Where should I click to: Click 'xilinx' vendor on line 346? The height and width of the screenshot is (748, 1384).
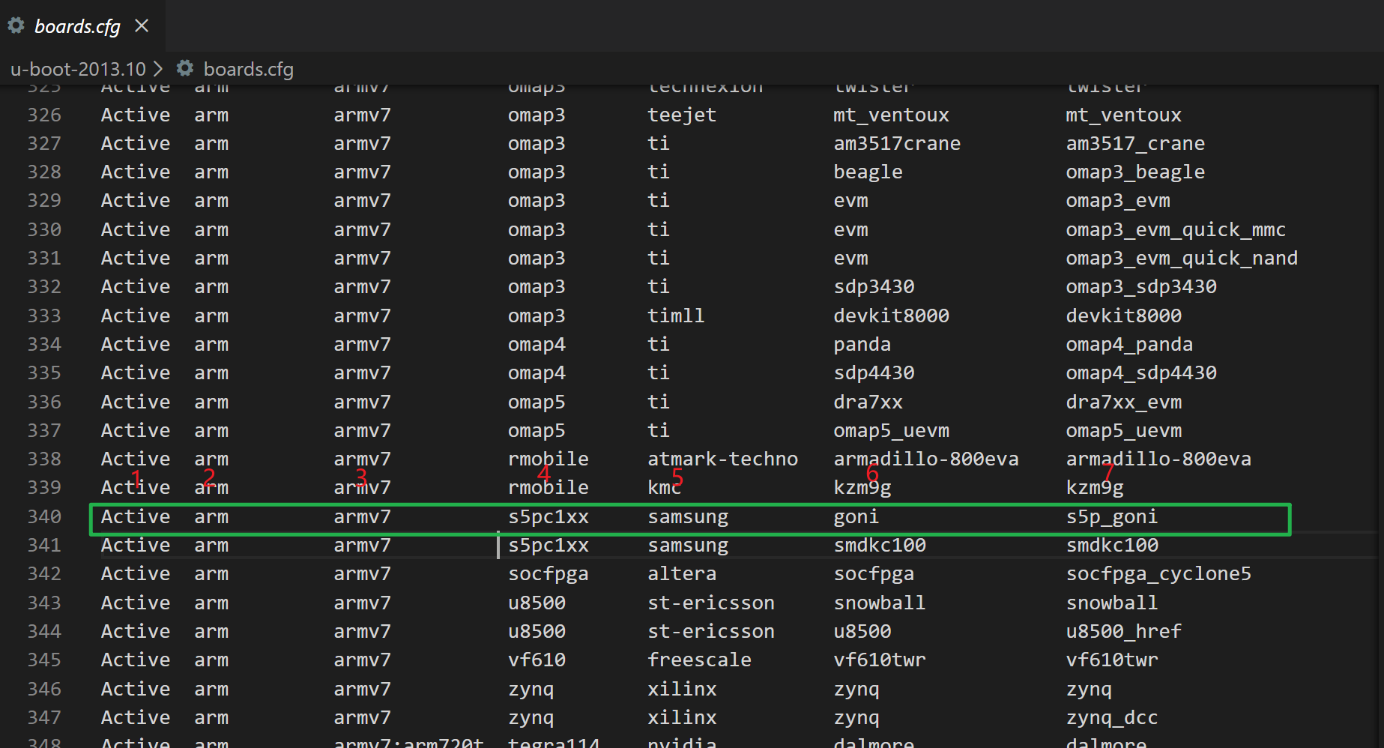(x=682, y=689)
